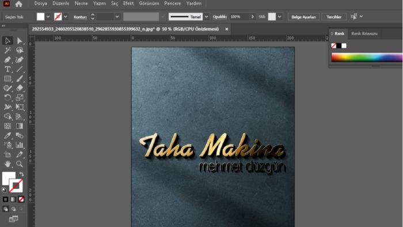Select the Scale tool
Viewport: 403px width, 227px height.
point(20,97)
